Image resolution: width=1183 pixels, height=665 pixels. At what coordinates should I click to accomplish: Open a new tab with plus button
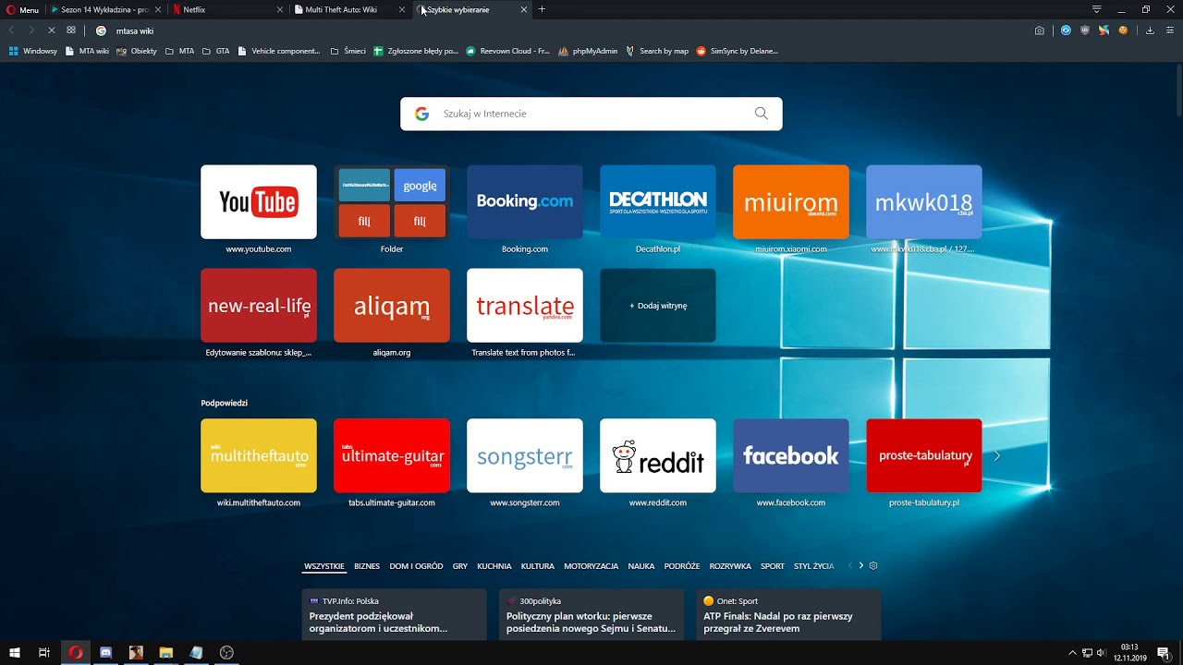542,9
